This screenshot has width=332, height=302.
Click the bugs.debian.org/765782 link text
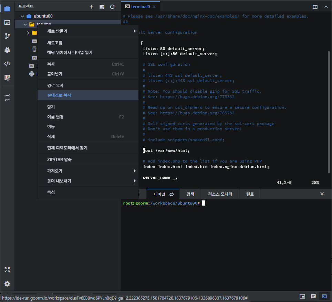click(197, 113)
